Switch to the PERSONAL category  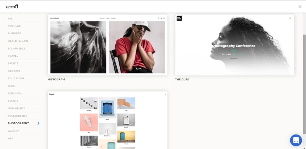tap(15, 93)
